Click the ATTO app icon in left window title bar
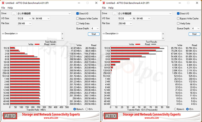 click(3, 3)
